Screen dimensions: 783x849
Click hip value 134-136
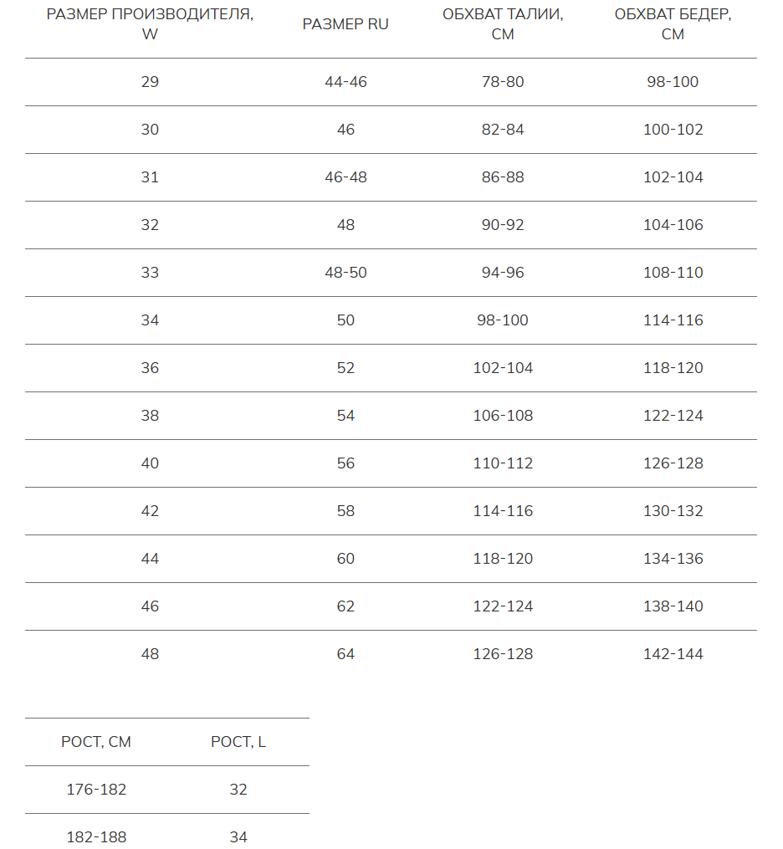coord(673,558)
